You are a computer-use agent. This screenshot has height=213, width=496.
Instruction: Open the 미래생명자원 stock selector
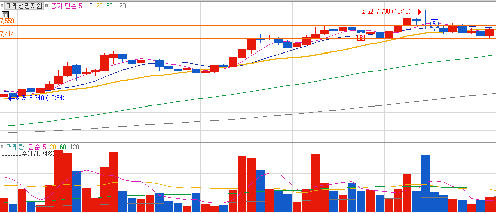24,6
